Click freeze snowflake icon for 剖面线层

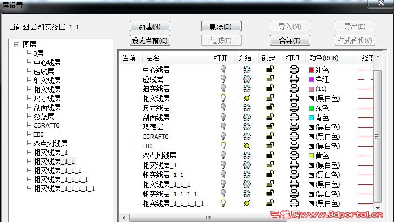click(x=247, y=117)
